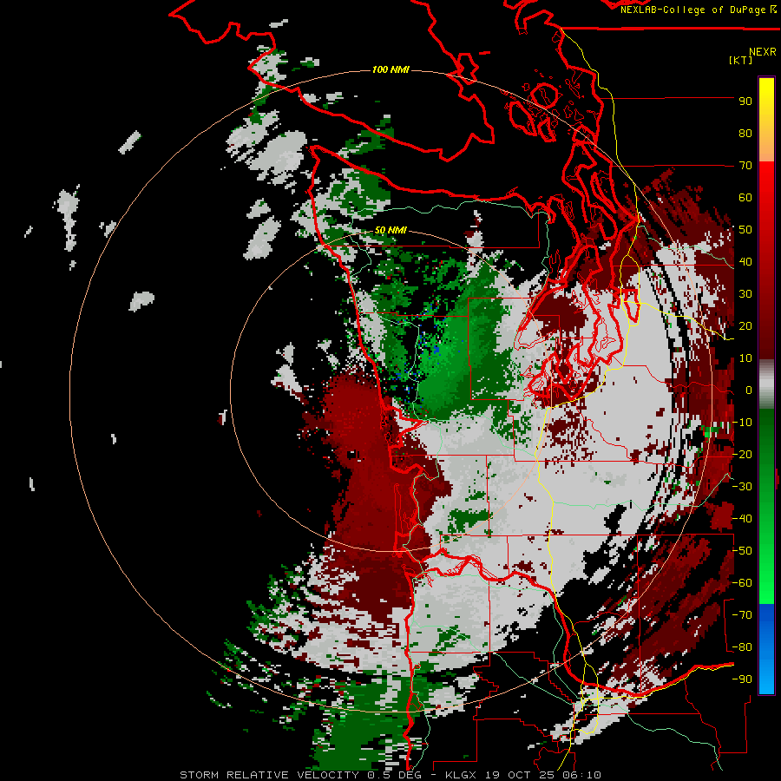Click the 50 NMI range ring label
This screenshot has height=781, width=781.
(390, 230)
